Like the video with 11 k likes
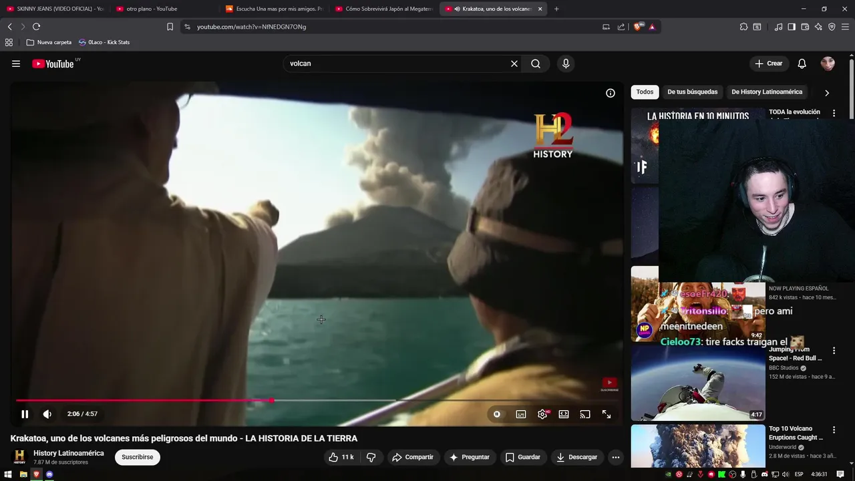 (x=341, y=457)
